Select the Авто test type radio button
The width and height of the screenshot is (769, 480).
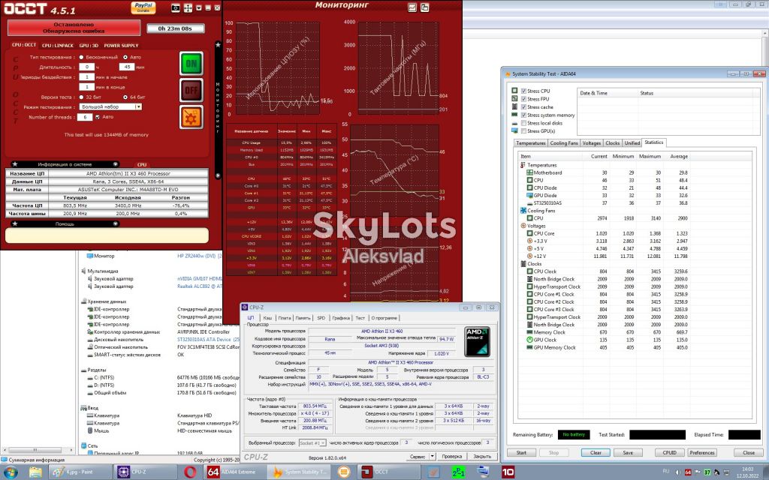(x=125, y=57)
